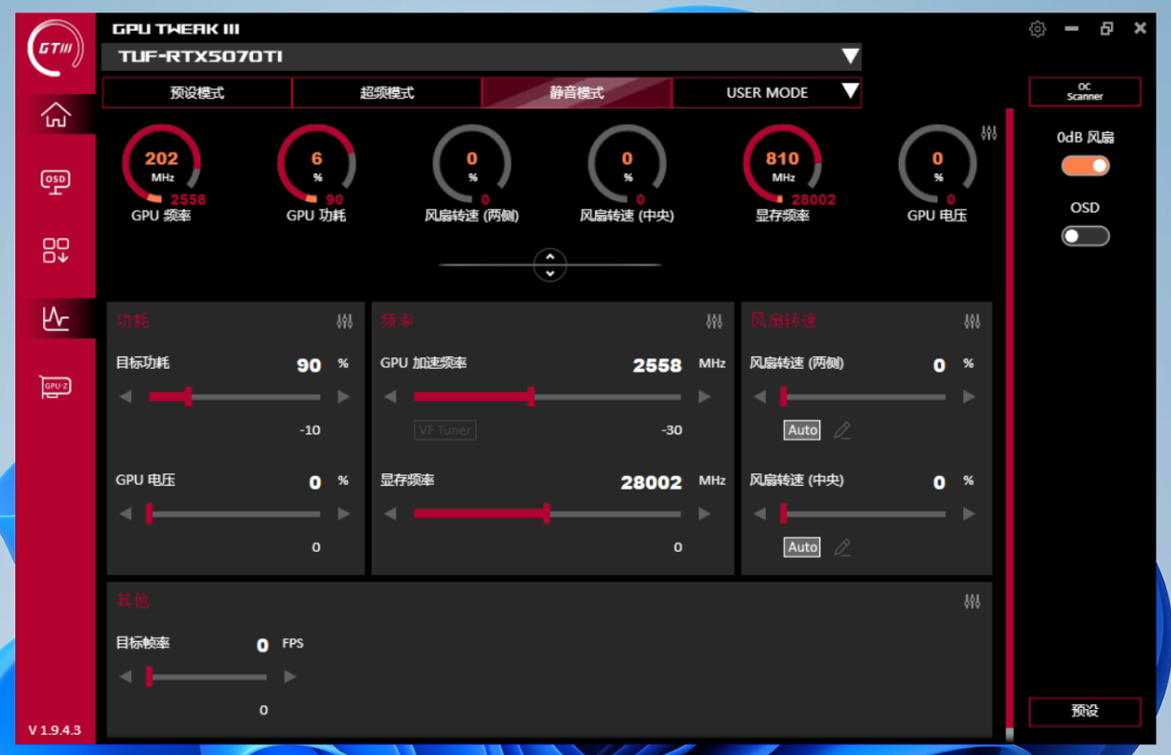Click the OC Scanner button
This screenshot has height=755, width=1171.
(x=1085, y=92)
